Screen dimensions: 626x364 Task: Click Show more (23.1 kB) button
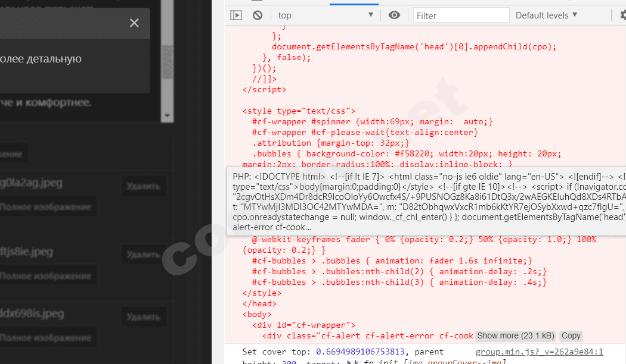pos(516,335)
